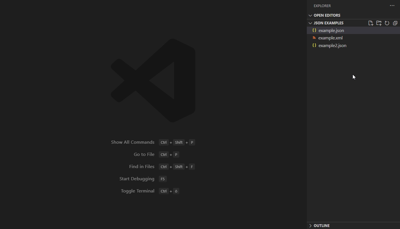This screenshot has height=229, width=400.
Task: Click the P key in Go to File shortcut
Action: [176, 154]
